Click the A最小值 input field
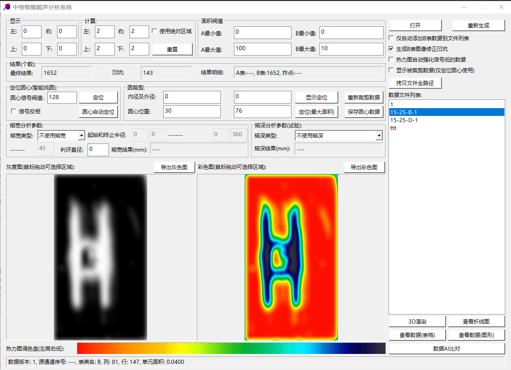This screenshot has height=370, width=511. click(263, 32)
